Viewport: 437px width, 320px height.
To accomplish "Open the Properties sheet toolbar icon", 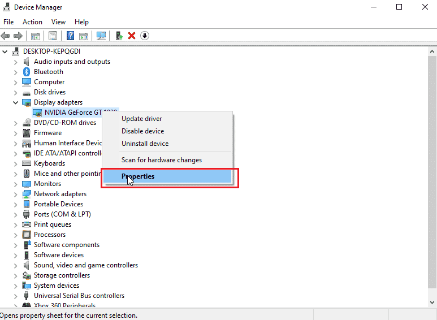I will click(53, 36).
